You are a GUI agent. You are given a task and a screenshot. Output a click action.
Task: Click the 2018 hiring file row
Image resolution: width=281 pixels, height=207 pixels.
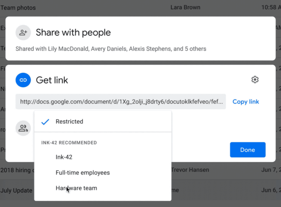(x=17, y=170)
